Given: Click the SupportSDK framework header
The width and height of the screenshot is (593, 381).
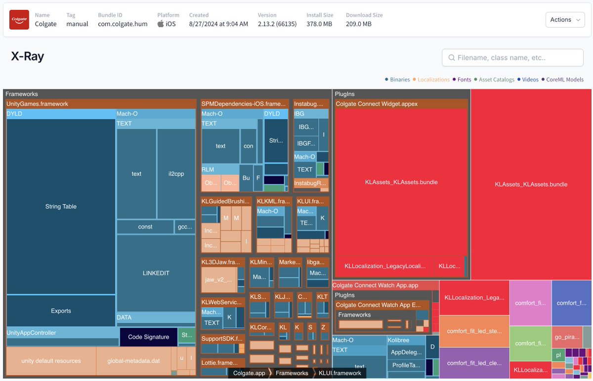Looking at the screenshot, I should pos(222,339).
